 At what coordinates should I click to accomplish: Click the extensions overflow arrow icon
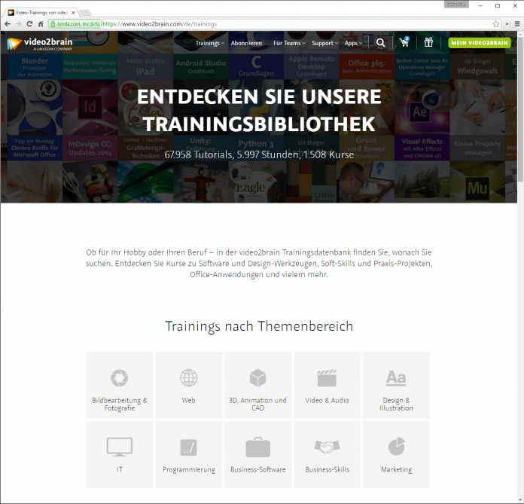click(507, 24)
